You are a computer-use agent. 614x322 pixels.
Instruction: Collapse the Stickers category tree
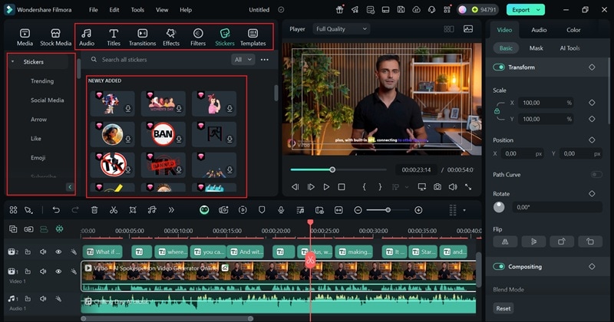click(13, 62)
